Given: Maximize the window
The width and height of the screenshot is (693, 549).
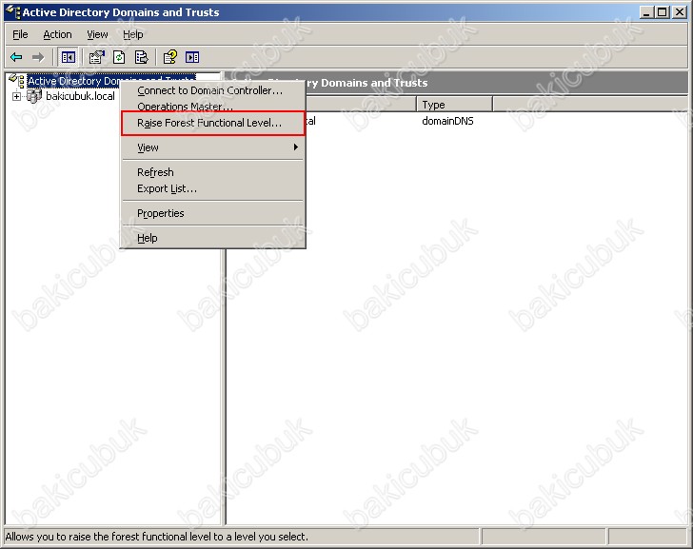Looking at the screenshot, I should click(x=663, y=12).
